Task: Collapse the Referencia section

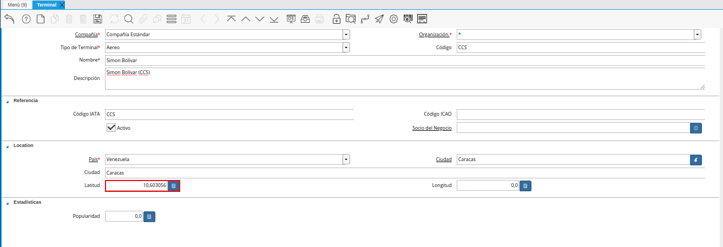Action: coord(8,101)
